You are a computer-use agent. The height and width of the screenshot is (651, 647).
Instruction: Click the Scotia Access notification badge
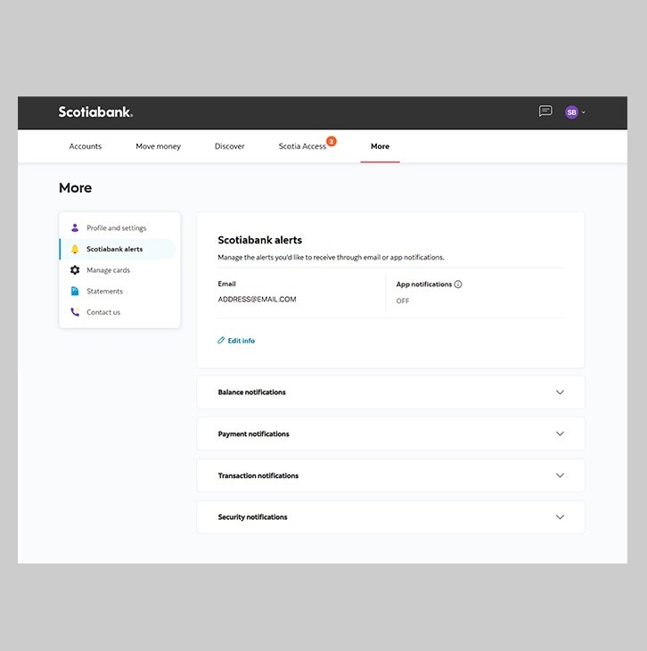332,141
